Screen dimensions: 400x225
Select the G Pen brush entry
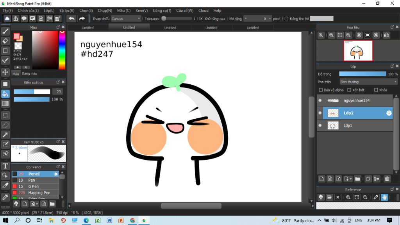[33, 186]
